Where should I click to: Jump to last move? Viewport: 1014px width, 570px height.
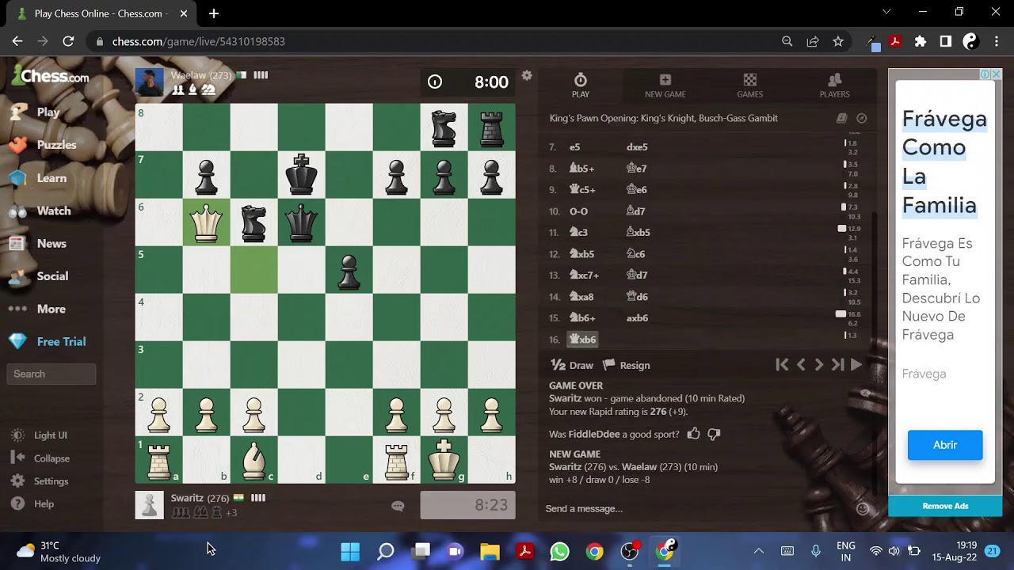[x=837, y=365]
